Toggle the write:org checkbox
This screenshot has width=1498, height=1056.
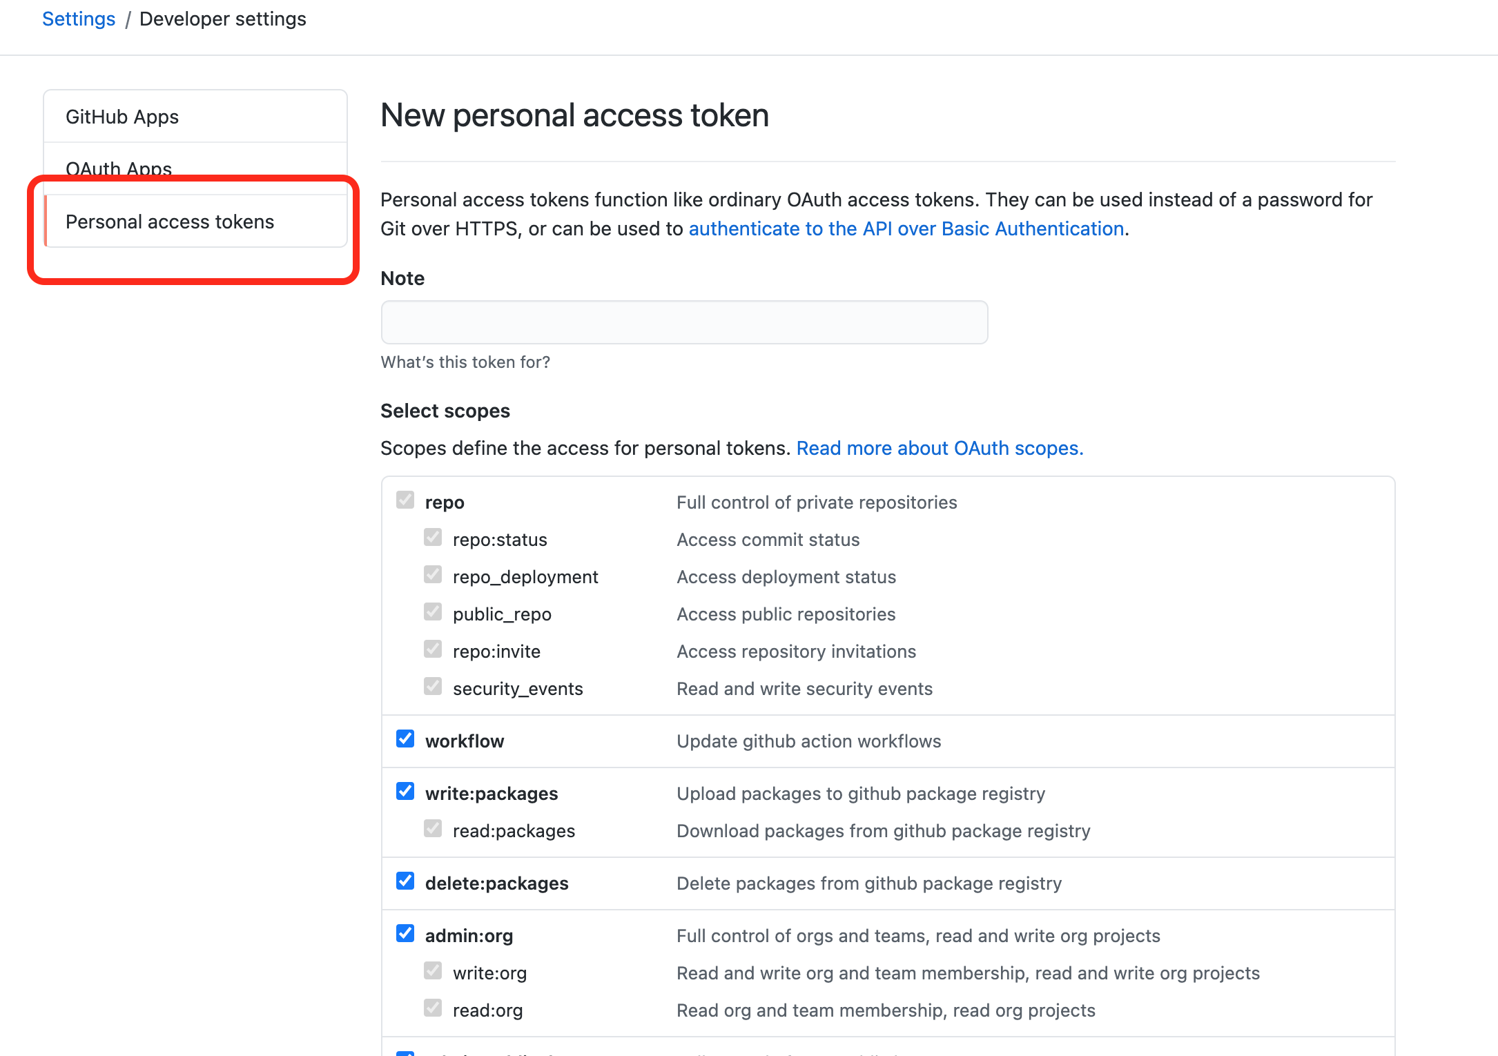coord(433,971)
